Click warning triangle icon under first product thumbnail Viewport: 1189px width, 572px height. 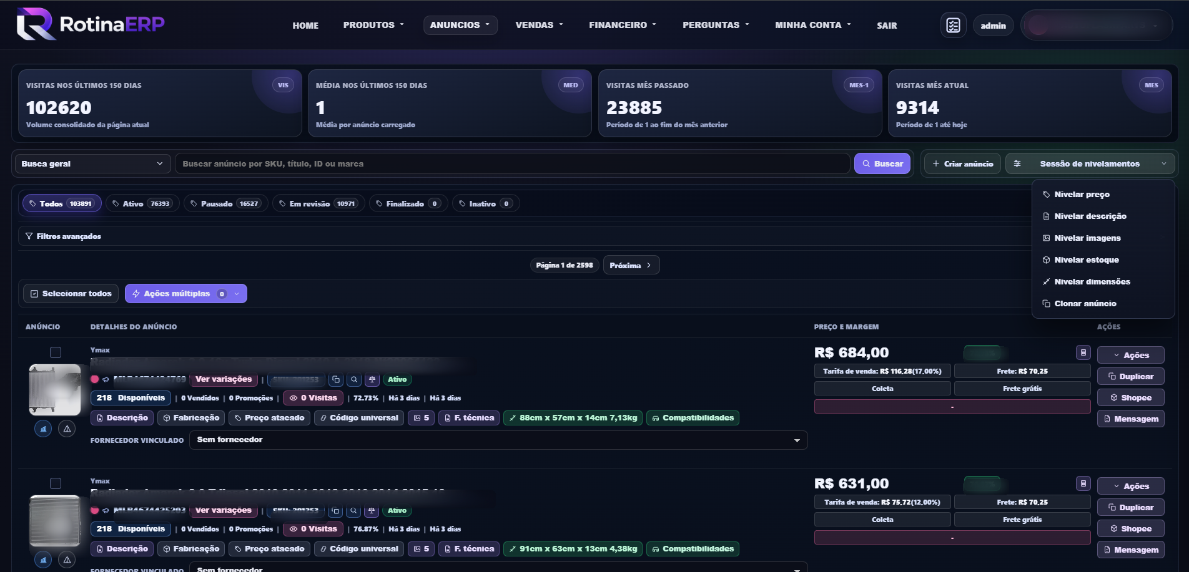click(67, 429)
